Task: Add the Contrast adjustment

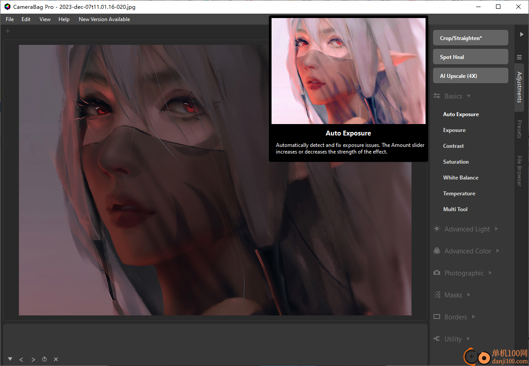Action: click(453, 146)
